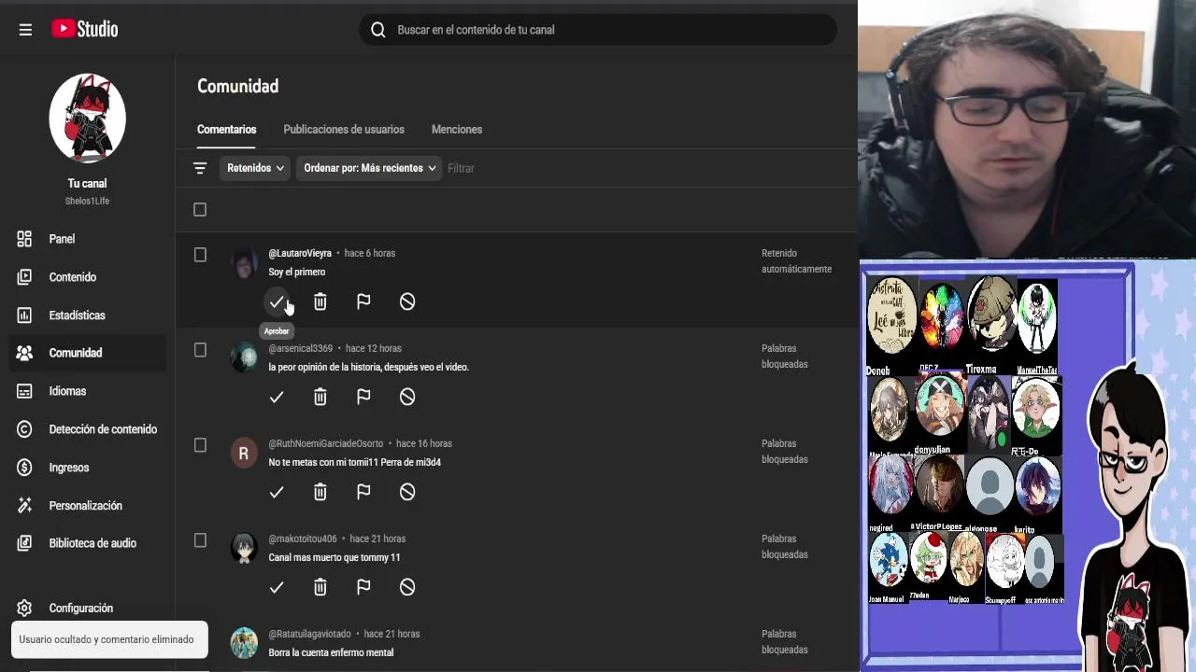Delete the LautaroVieyra comment
This screenshot has height=672, width=1196.
(x=320, y=301)
